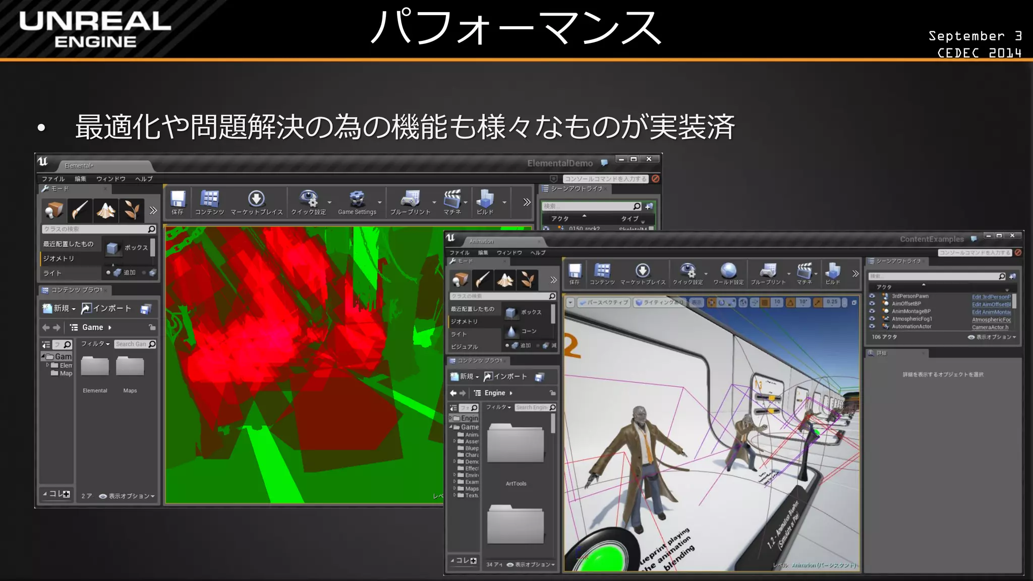The height and width of the screenshot is (581, 1033).
Task: Click console command field in ContentExamples
Action: (975, 253)
